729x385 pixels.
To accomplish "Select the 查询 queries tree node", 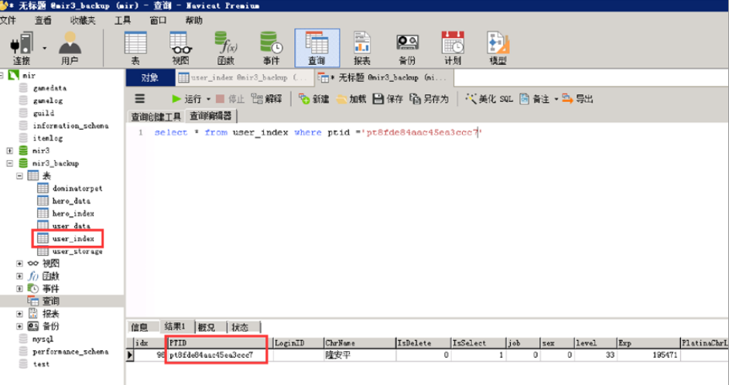I will click(50, 301).
